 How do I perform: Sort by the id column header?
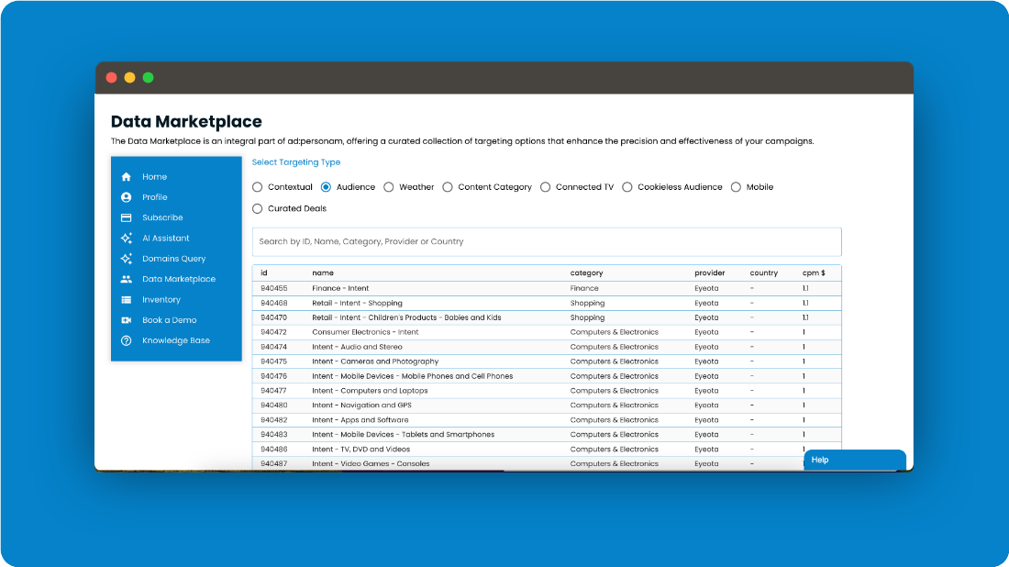pyautogui.click(x=264, y=272)
